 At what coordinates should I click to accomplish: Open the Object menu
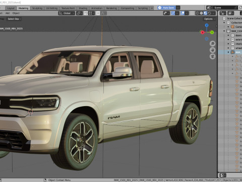pos(16,13)
